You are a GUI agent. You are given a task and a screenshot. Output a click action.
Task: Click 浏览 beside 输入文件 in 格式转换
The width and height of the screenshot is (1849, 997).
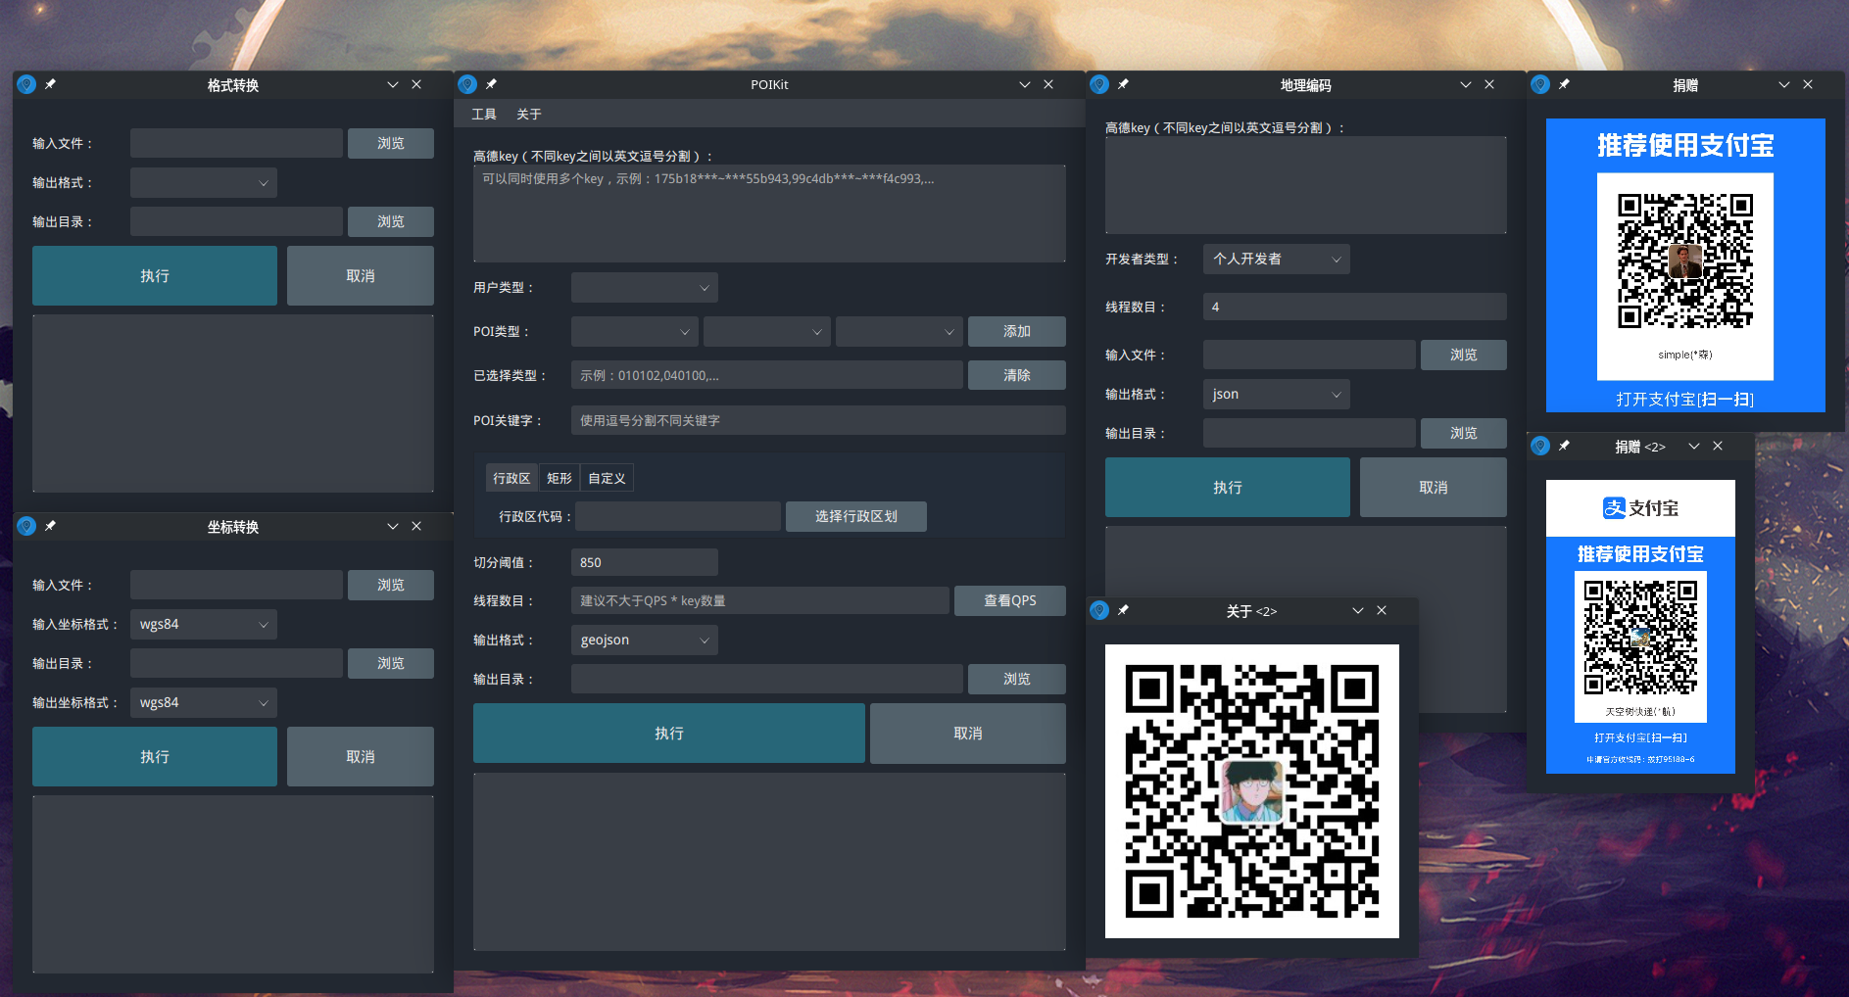pos(391,143)
